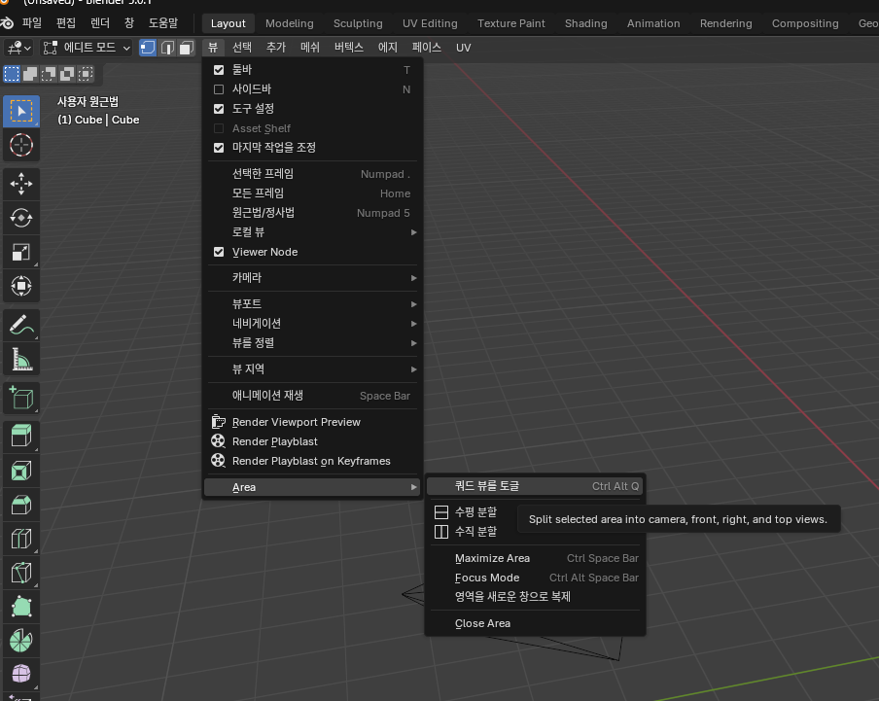
Task: Choose 'invert selection' select mode icon
Action: tap(67, 74)
